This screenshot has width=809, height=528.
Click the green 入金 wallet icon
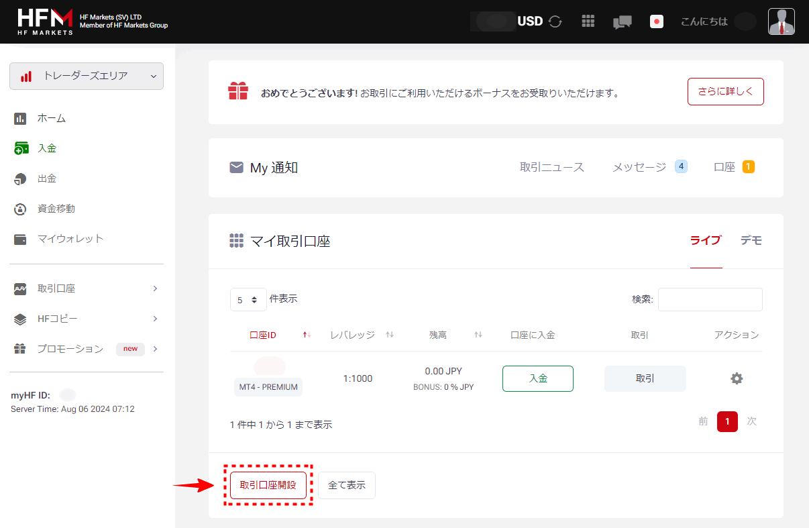[x=21, y=148]
